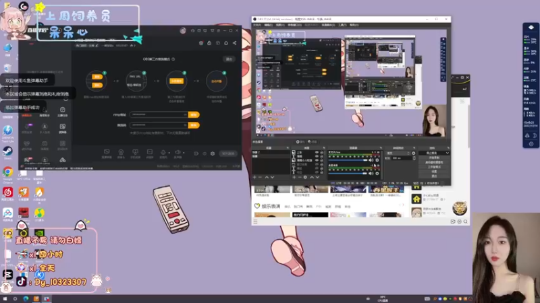Pop out the OBS Controls dock header icon
This screenshot has width=540, height=303.
click(448, 147)
